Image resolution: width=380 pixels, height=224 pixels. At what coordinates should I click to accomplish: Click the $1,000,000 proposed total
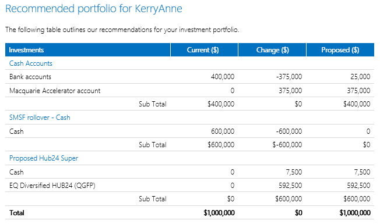[x=355, y=213]
